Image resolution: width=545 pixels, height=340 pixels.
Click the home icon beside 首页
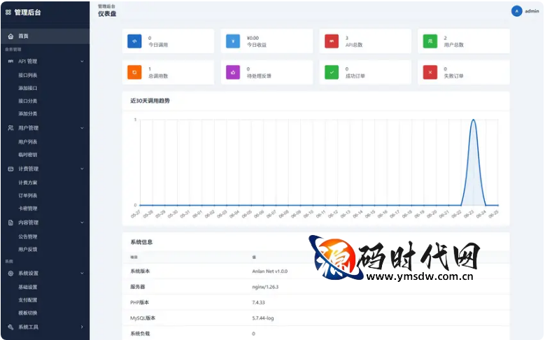click(10, 36)
